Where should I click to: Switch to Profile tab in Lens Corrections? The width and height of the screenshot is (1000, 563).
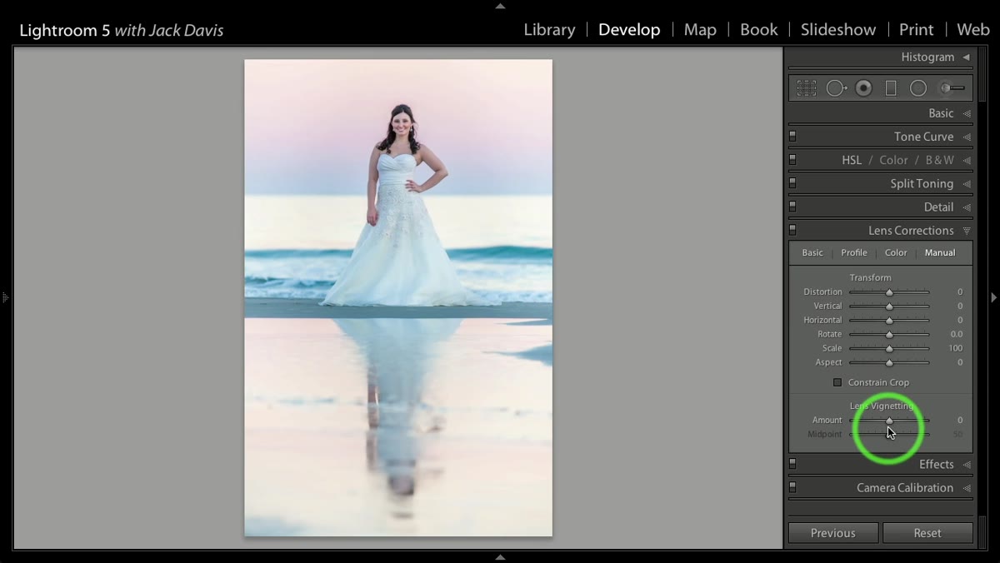[854, 252]
